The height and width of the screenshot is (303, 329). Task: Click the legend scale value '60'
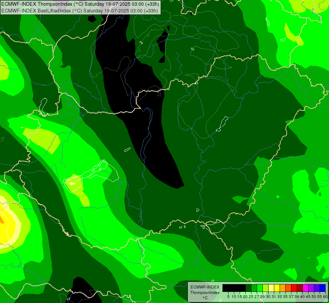click(325, 297)
